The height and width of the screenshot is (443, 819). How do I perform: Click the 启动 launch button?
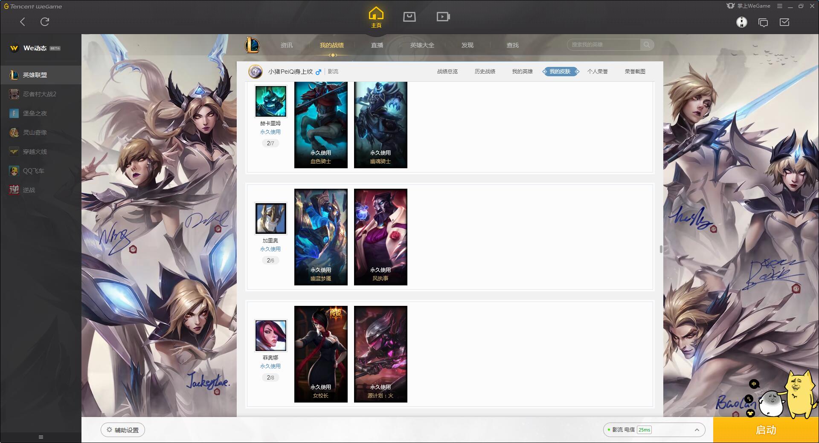tap(766, 430)
